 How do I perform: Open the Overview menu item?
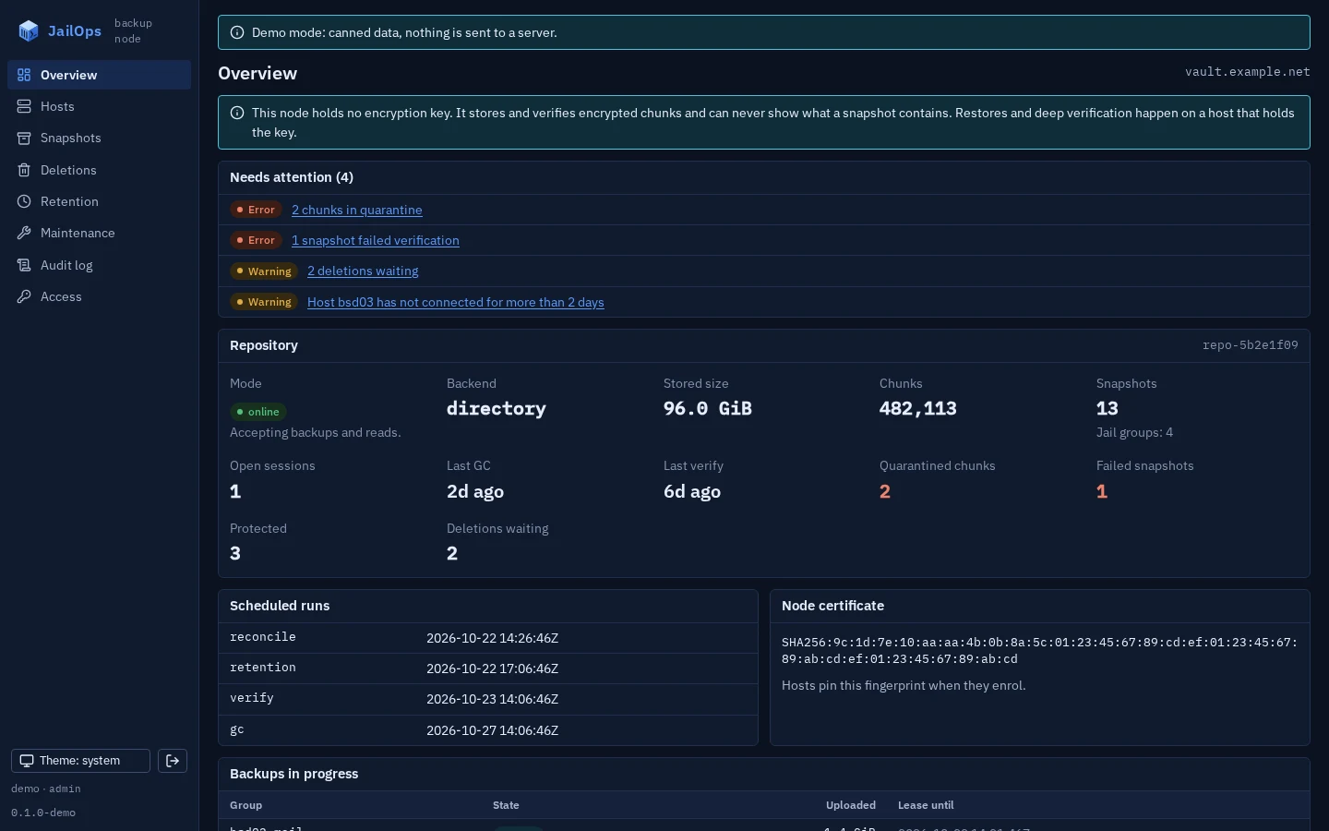(x=99, y=75)
